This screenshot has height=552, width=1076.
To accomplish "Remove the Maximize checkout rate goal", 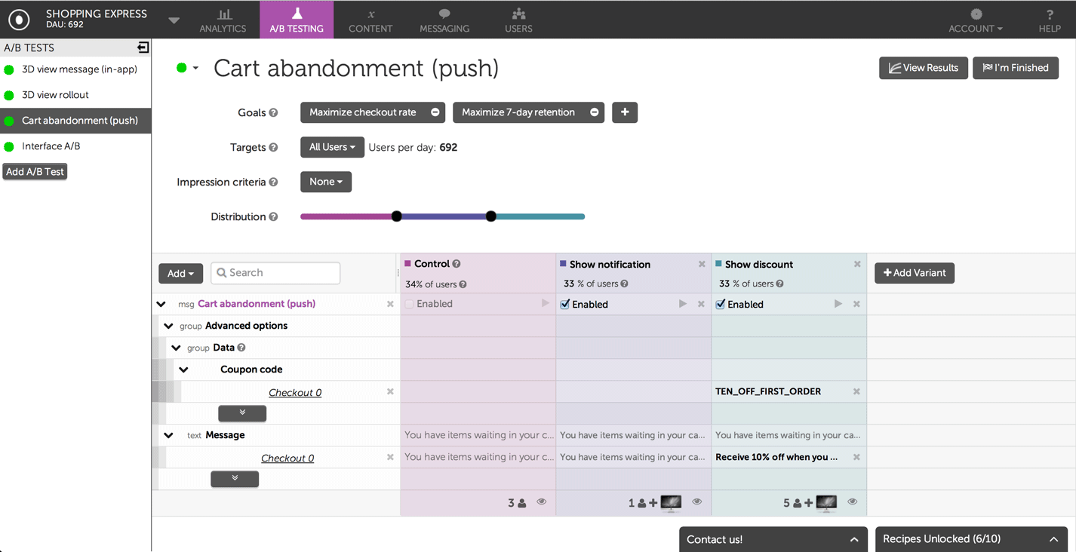I will (435, 112).
